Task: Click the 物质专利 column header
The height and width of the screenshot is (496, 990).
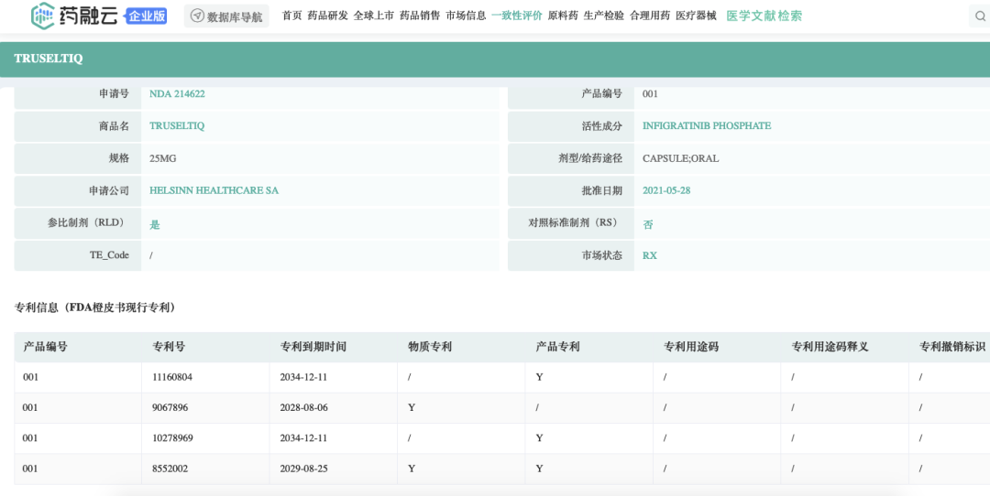Action: (x=430, y=347)
